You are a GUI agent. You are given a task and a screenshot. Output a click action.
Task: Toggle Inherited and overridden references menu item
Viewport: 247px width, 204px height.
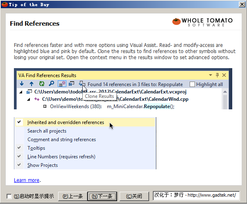pyautogui.click(x=85, y=122)
